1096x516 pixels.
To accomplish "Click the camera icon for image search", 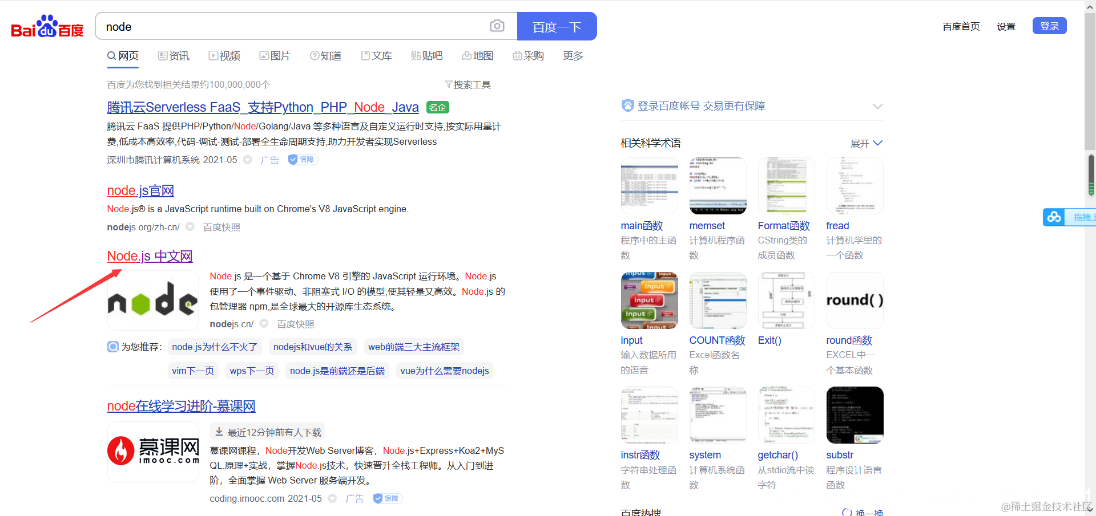I will tap(497, 26).
